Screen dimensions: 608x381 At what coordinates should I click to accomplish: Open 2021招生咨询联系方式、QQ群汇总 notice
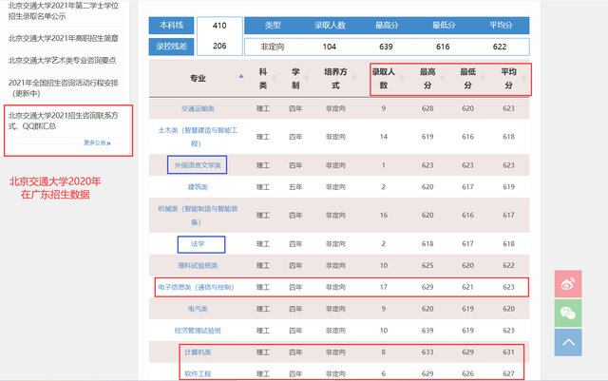click(64, 121)
